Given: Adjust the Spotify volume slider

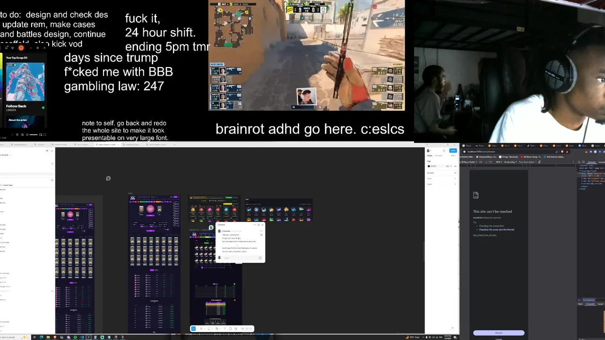Looking at the screenshot, I should pyautogui.click(x=34, y=135).
